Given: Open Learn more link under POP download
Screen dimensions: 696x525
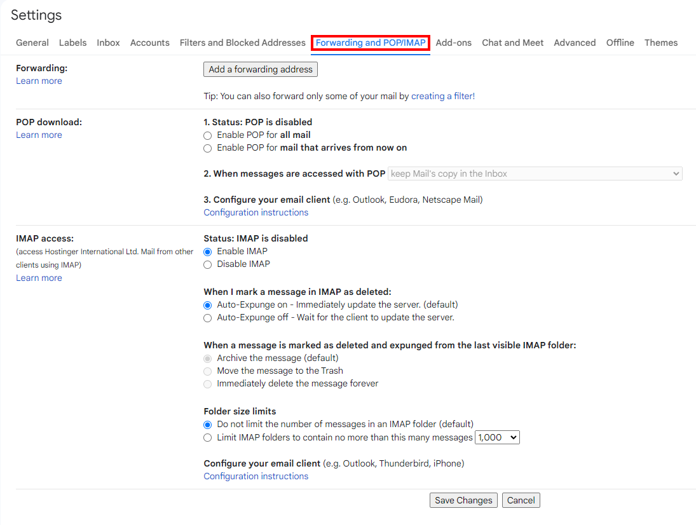Looking at the screenshot, I should (x=39, y=135).
